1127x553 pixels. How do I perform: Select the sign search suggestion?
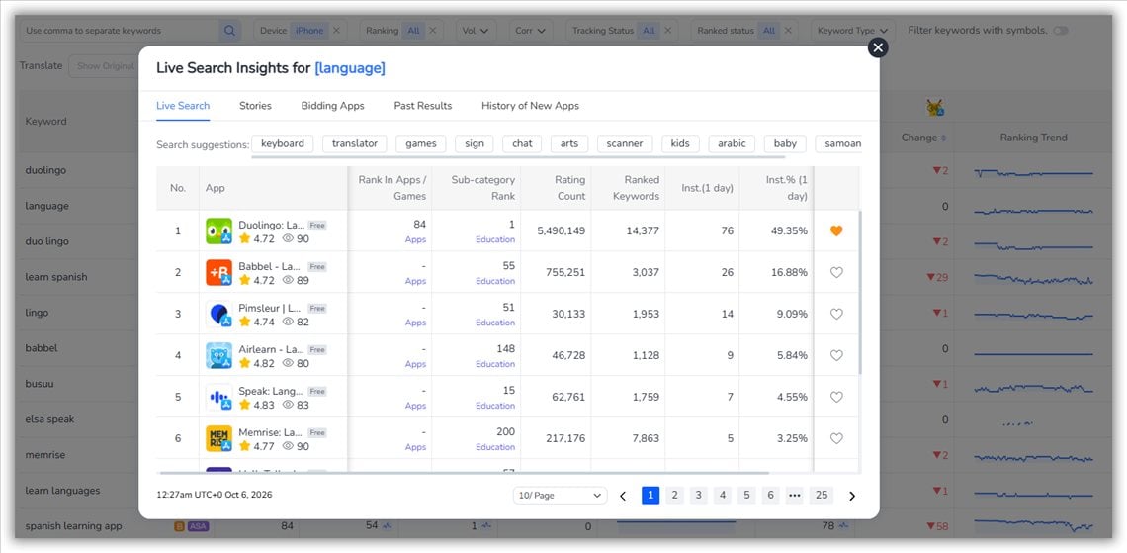coord(475,143)
